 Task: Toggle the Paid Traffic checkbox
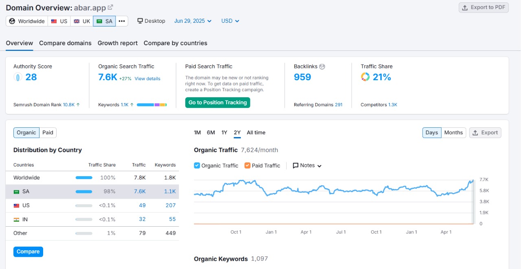coord(247,165)
